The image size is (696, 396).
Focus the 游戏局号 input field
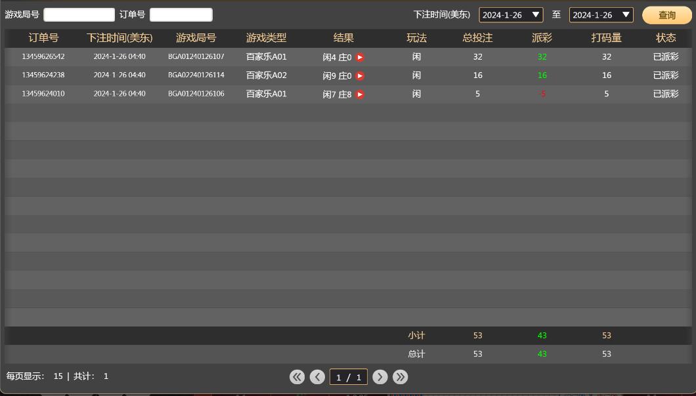click(79, 14)
